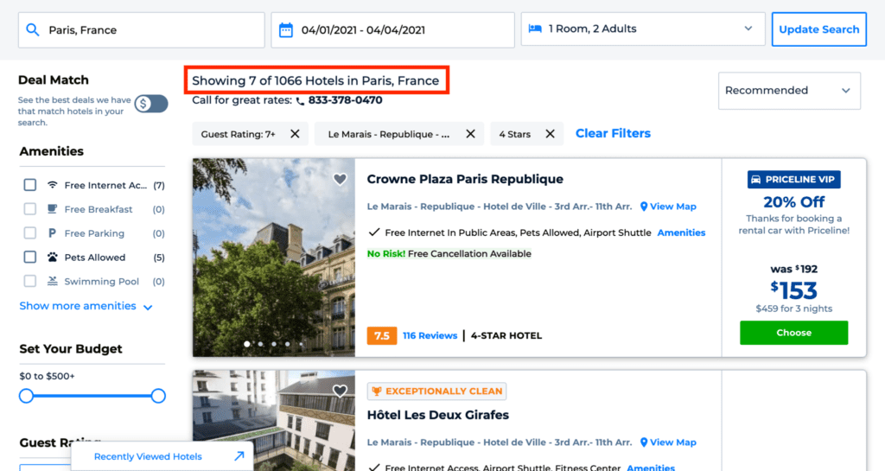Toggle the Deal Match switch
Viewport: 885px width, 471px height.
click(x=150, y=104)
